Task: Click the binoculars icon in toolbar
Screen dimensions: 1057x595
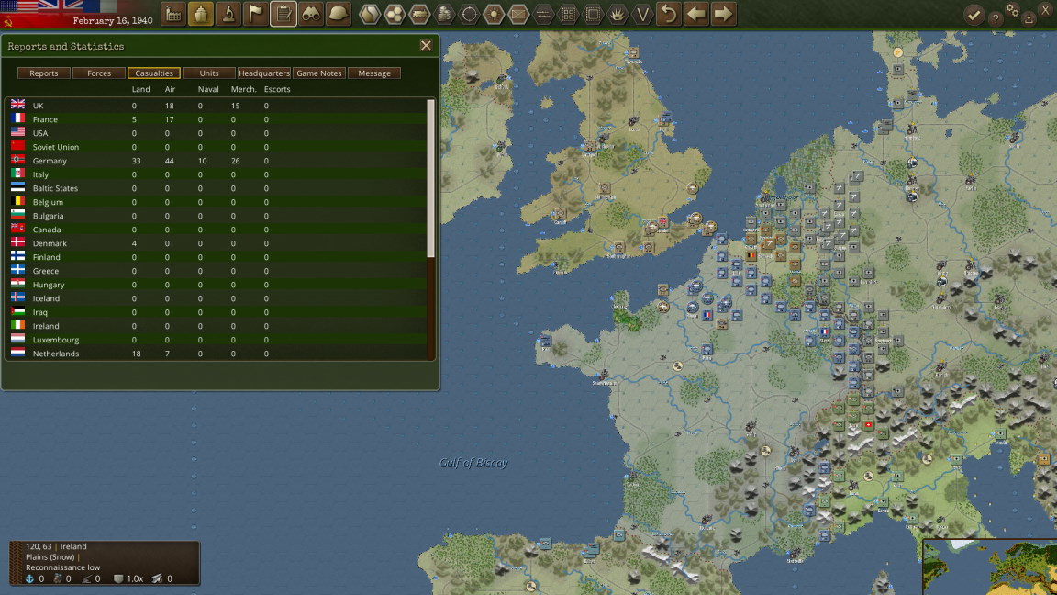Action: (x=311, y=14)
